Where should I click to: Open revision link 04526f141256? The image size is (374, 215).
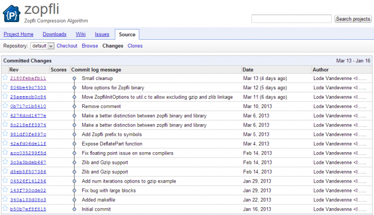point(28,181)
